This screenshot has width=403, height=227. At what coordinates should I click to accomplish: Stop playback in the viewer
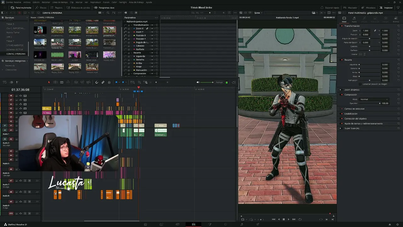pos(284,219)
